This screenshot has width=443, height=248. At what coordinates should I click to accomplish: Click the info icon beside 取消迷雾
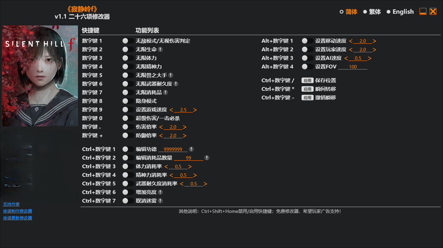point(160,201)
